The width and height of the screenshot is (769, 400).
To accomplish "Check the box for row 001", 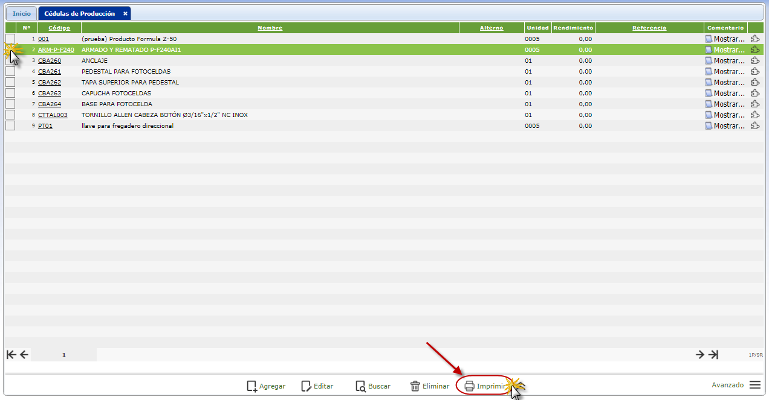I will tap(10, 39).
